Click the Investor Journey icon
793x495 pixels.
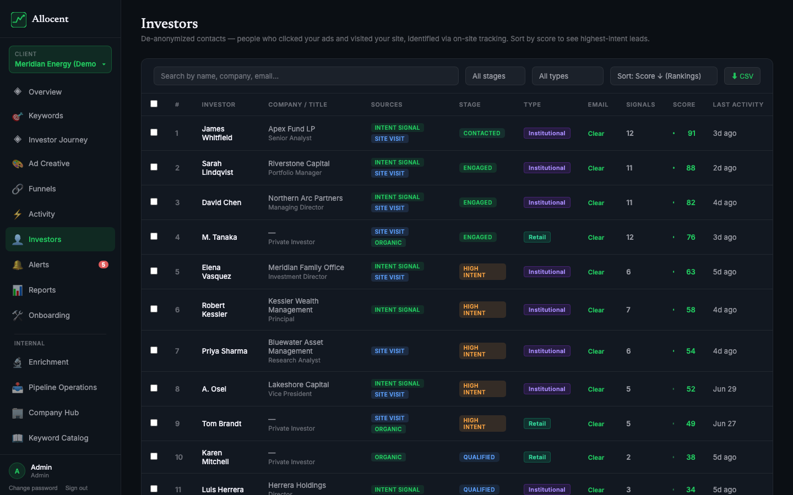coord(18,140)
